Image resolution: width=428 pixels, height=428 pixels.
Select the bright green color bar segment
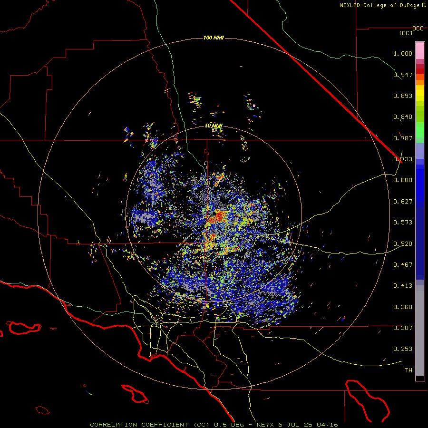[x=420, y=130]
